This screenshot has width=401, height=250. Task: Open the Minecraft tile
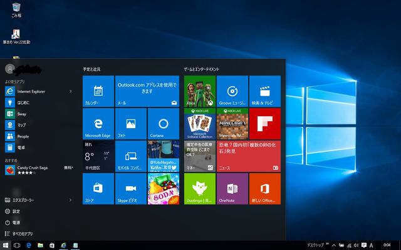[x=232, y=124]
